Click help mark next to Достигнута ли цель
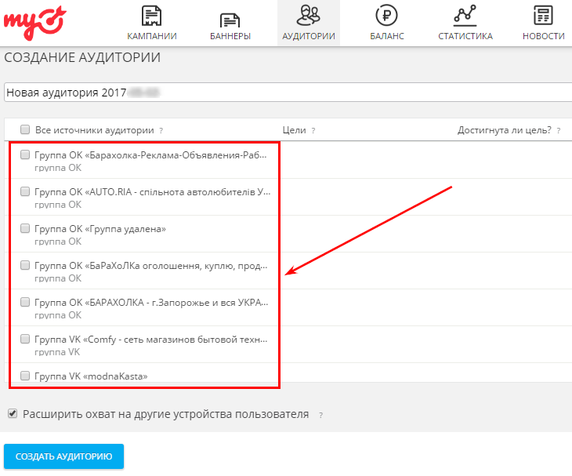 (559, 131)
